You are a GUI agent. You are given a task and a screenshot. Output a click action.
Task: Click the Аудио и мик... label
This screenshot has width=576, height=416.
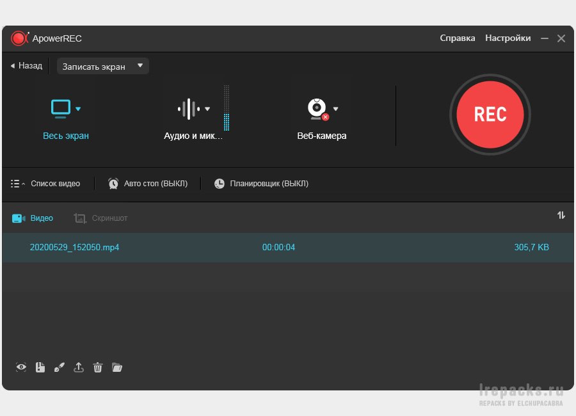(x=193, y=136)
